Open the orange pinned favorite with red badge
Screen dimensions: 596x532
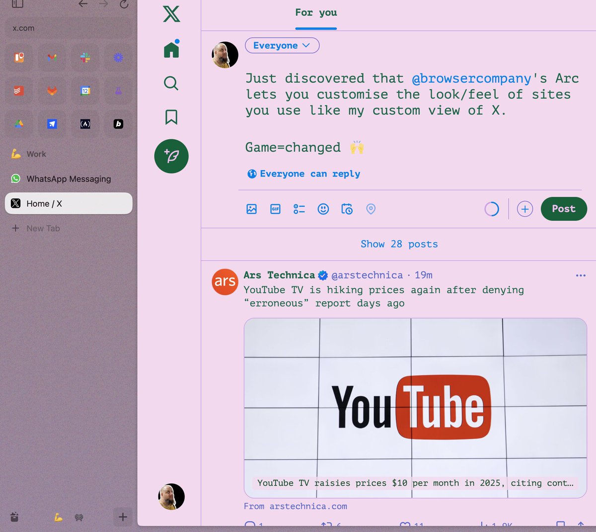[x=19, y=58]
